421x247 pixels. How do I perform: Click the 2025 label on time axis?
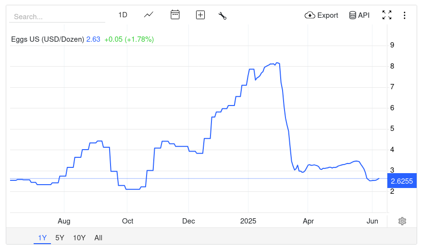248,221
